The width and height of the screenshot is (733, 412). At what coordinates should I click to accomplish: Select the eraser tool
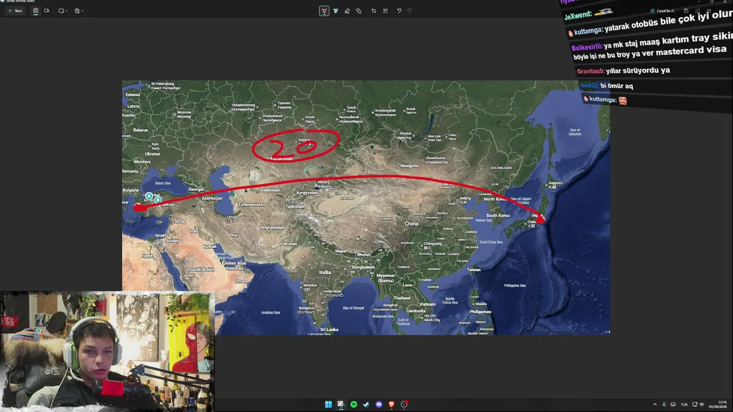click(347, 11)
